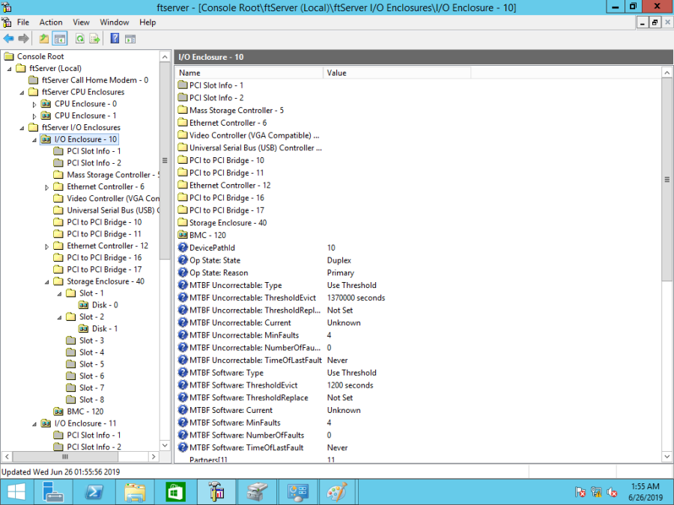Expand the Ethernet Controller - 6 tree node

[47, 187]
